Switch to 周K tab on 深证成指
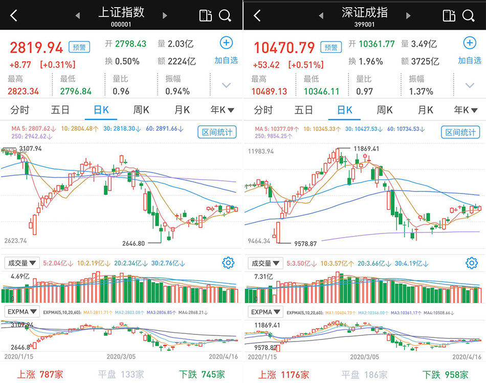The image size is (486, 383). 384,110
